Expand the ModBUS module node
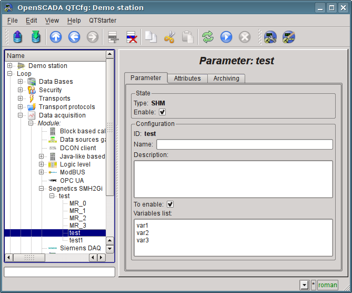Screen dimensions: 352x293 pyautogui.click(x=42, y=172)
